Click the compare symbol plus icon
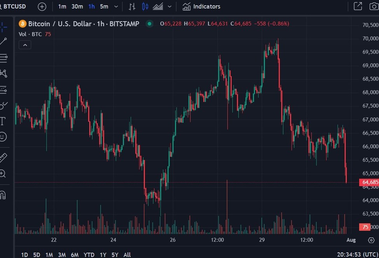379x258 pixels. 42,7
